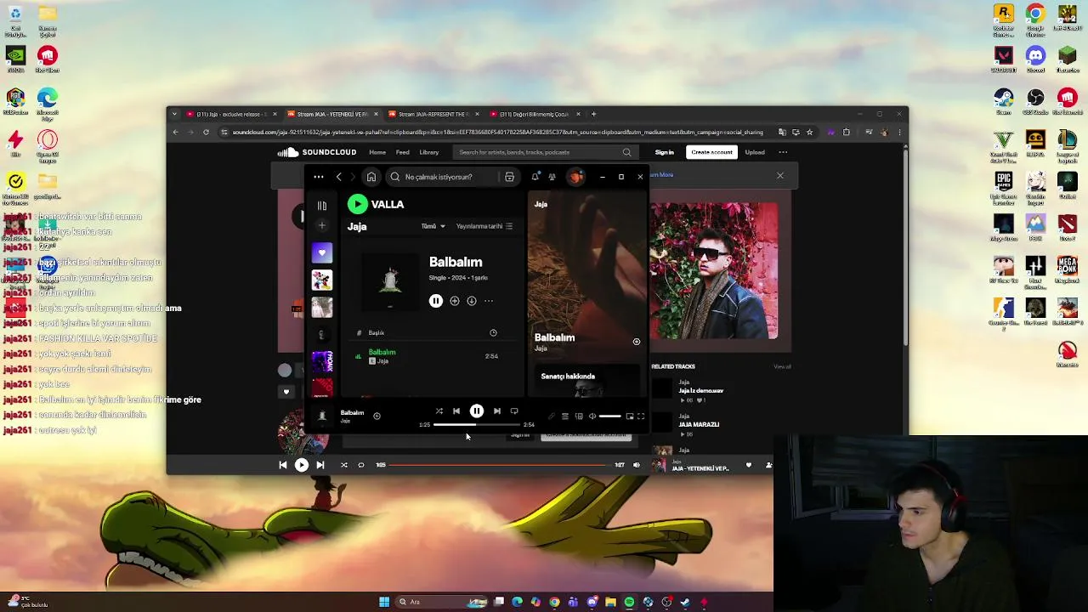Mute the SoundCloud player volume
1088x612 pixels.
coord(637,465)
